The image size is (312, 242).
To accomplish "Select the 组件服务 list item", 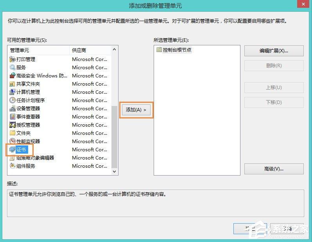I will 26,166.
